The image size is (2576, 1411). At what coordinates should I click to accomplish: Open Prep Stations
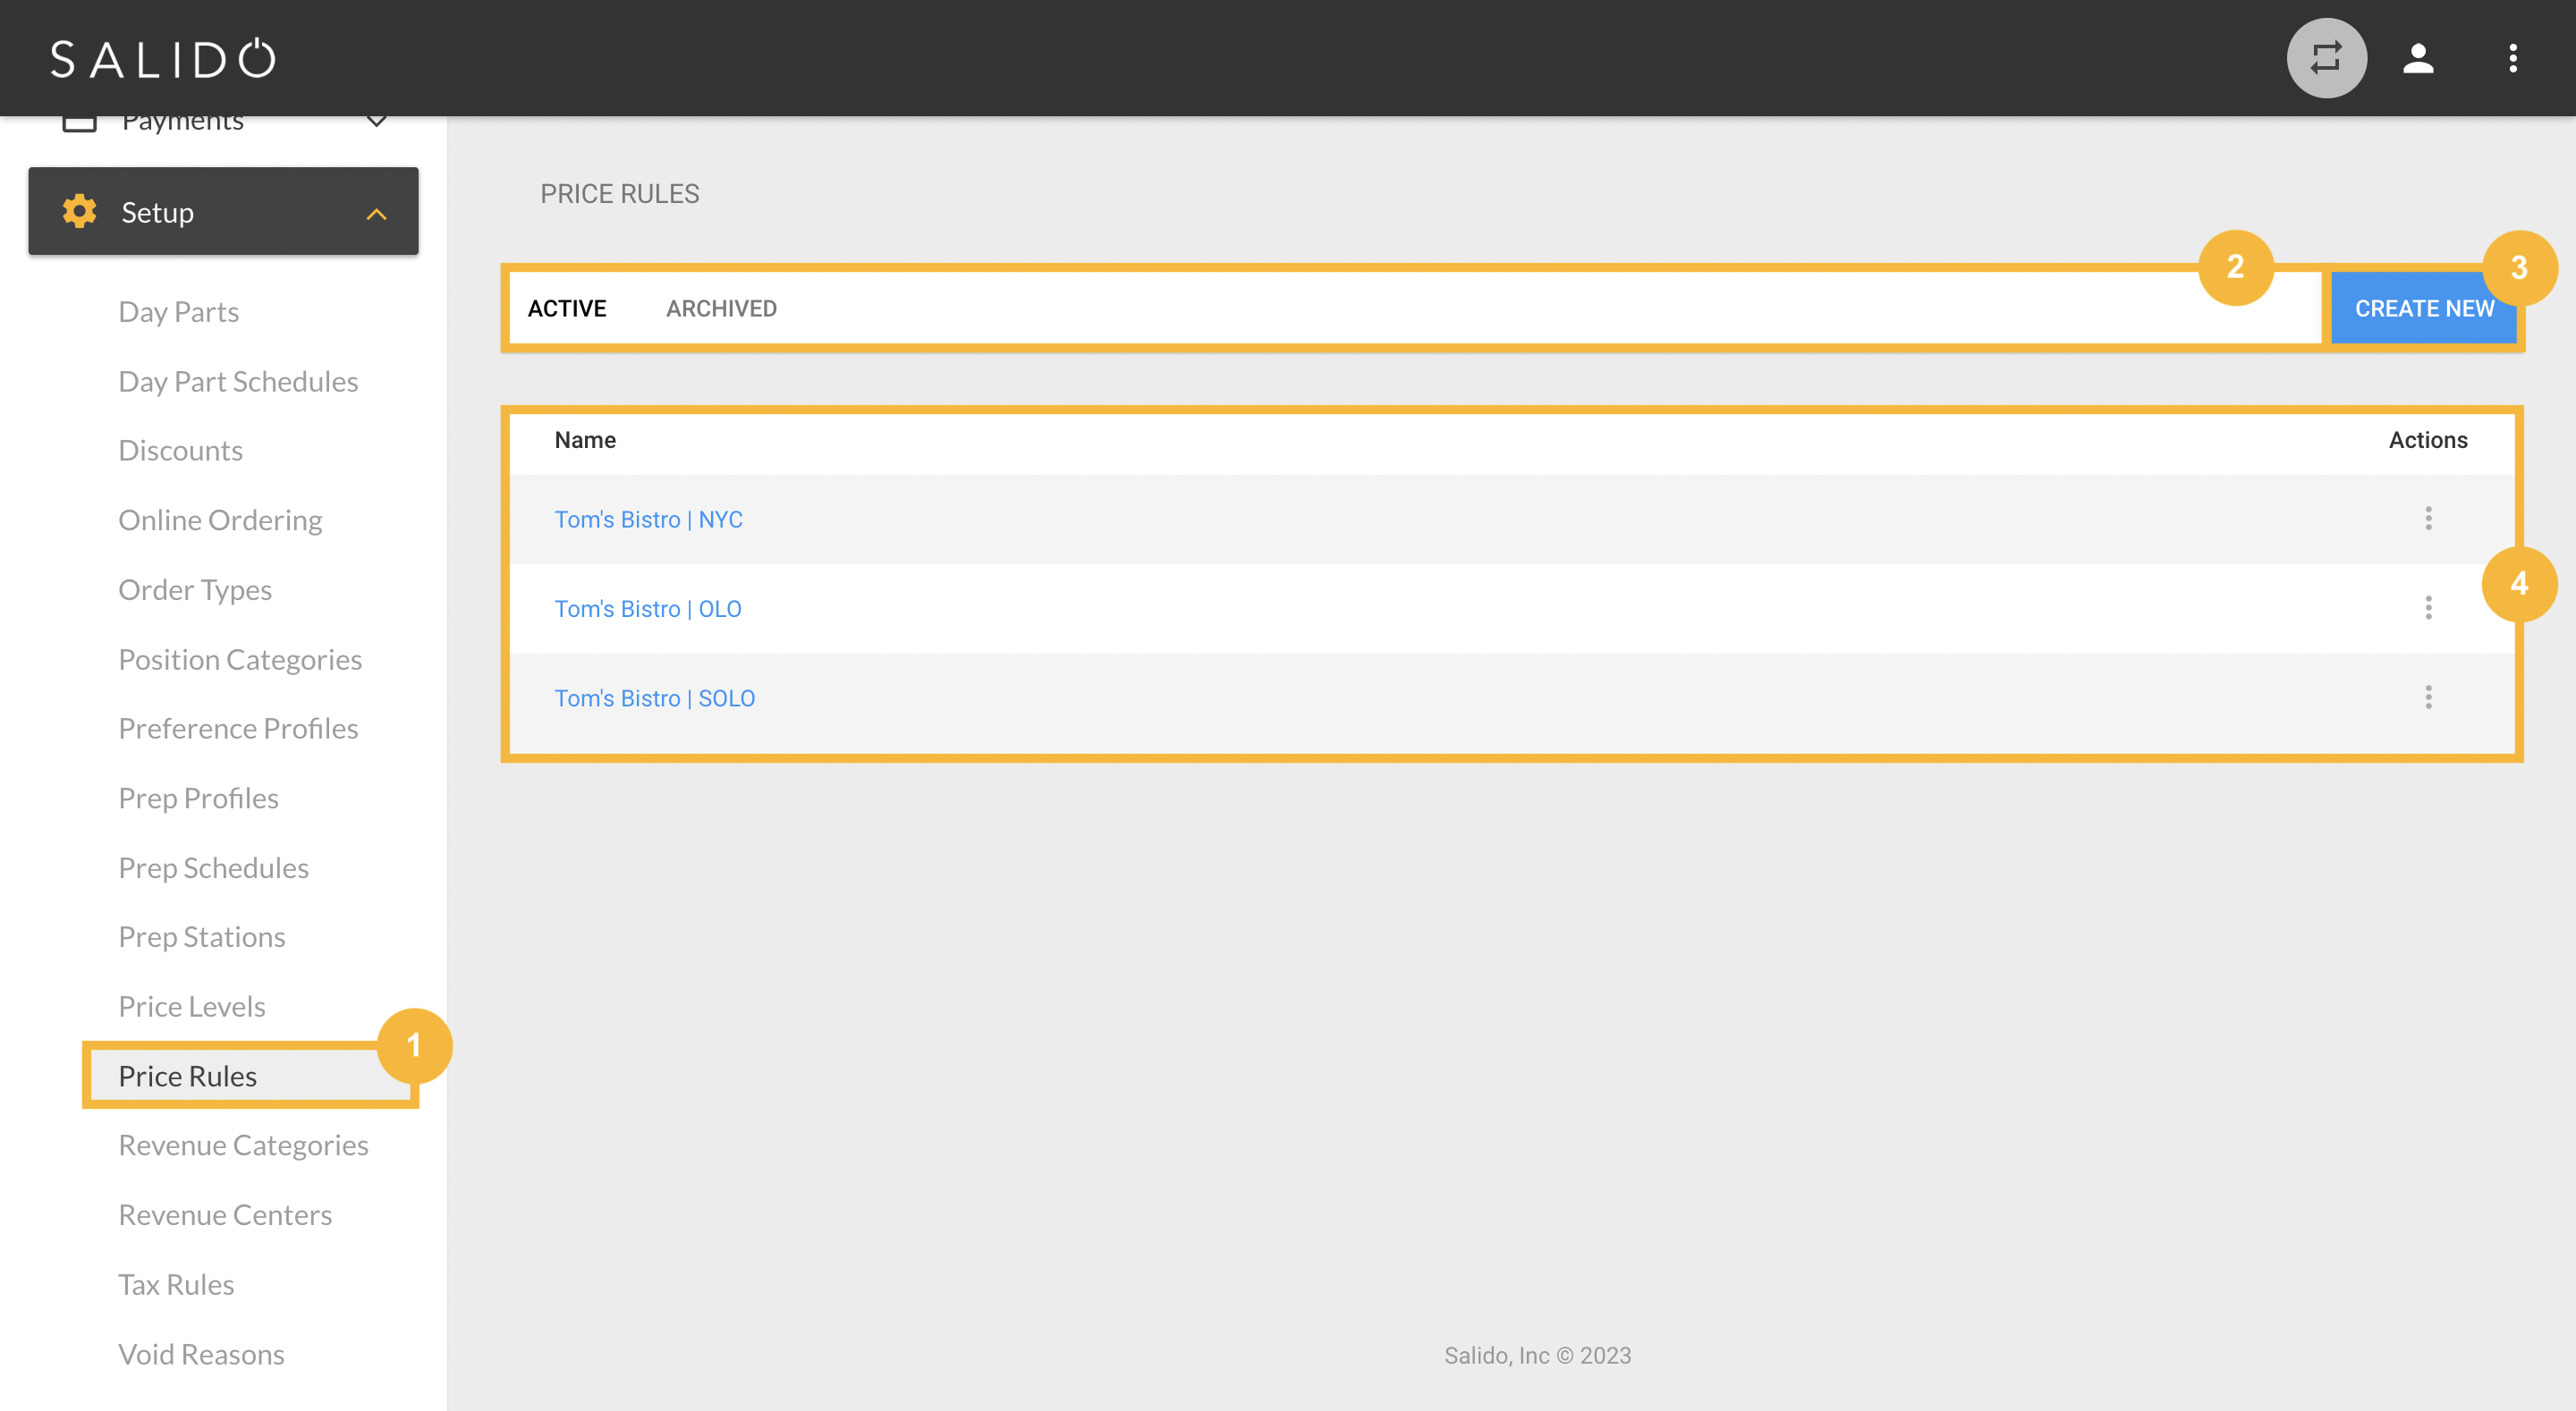202,936
